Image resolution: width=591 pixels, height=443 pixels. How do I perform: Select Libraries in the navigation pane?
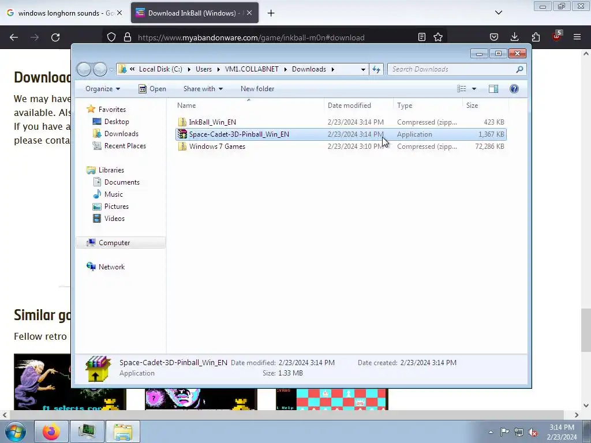(x=111, y=170)
